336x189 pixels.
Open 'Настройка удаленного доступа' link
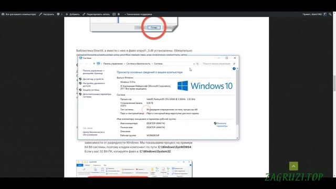point(94,85)
